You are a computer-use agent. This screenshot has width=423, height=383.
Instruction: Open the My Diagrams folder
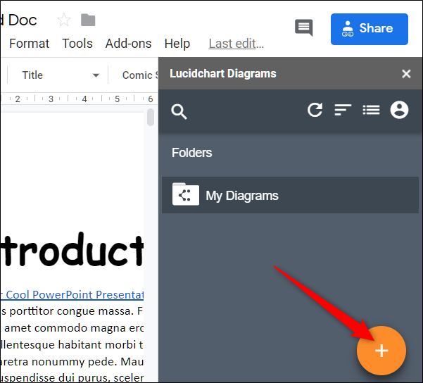coord(290,195)
